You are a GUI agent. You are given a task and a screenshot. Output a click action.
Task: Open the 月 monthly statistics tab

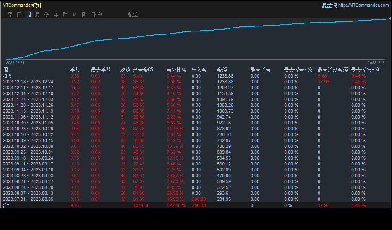pyautogui.click(x=37, y=15)
